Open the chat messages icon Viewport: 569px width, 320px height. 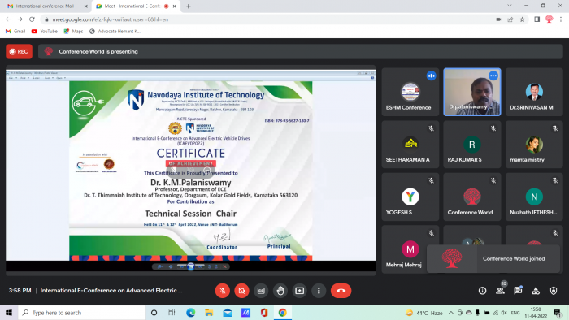click(518, 291)
